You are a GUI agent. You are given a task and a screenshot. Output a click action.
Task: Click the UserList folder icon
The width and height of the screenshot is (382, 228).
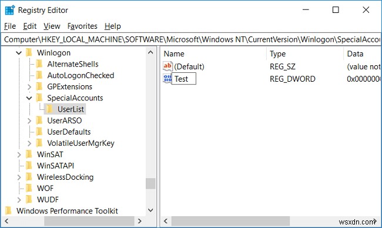(x=49, y=109)
